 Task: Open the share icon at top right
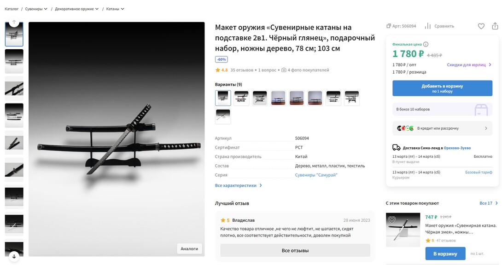495,26
